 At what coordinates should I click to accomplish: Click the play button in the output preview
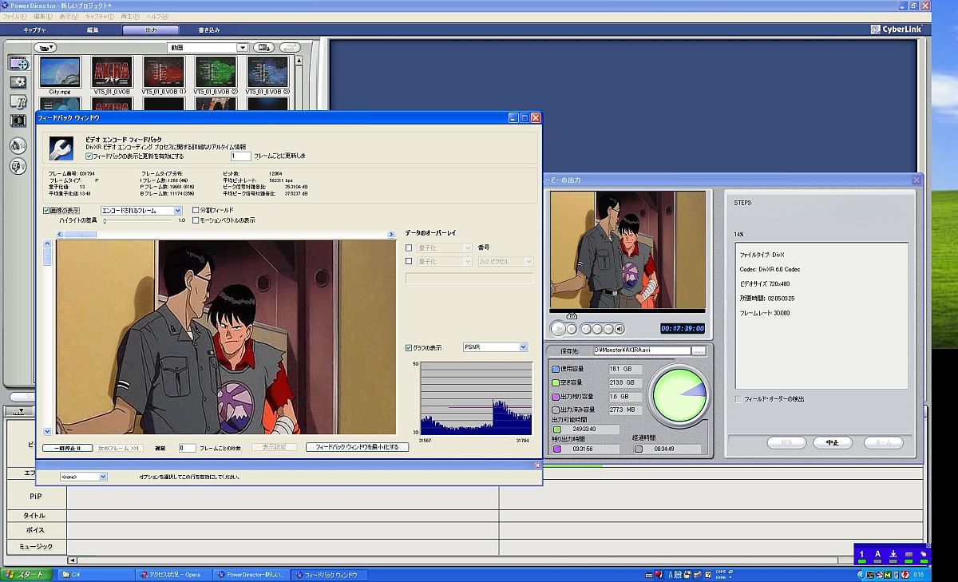tap(559, 329)
